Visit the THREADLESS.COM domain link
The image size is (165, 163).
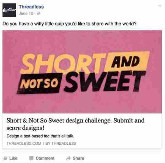point(23,143)
